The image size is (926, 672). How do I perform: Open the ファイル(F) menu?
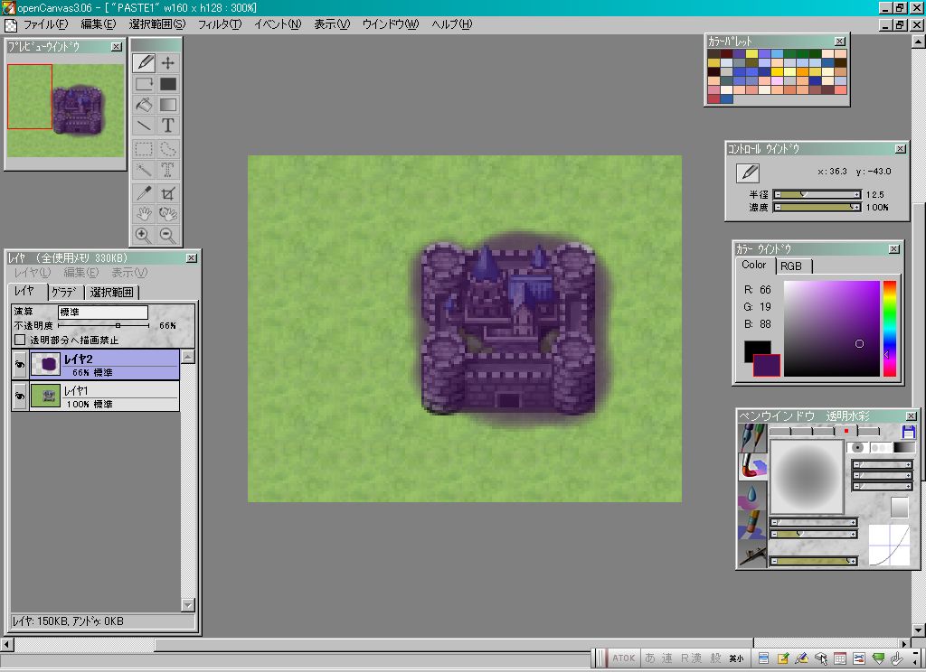45,24
